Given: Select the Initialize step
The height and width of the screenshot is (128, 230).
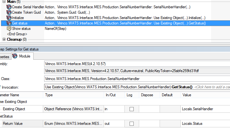Looking at the screenshot, I should coord(18,18).
